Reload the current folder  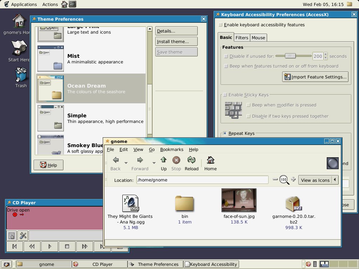coord(191,160)
